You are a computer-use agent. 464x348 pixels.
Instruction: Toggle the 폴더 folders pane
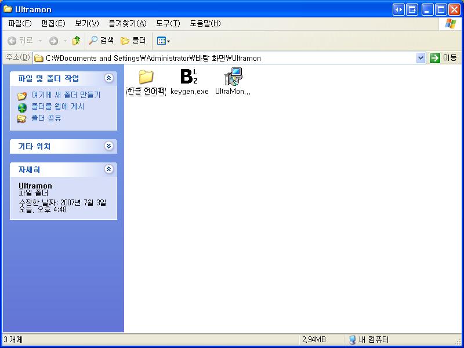pyautogui.click(x=133, y=41)
